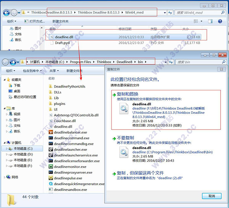Click the Program Files breadcrumb segment
Screen dimensions: 229x208
tap(80, 62)
